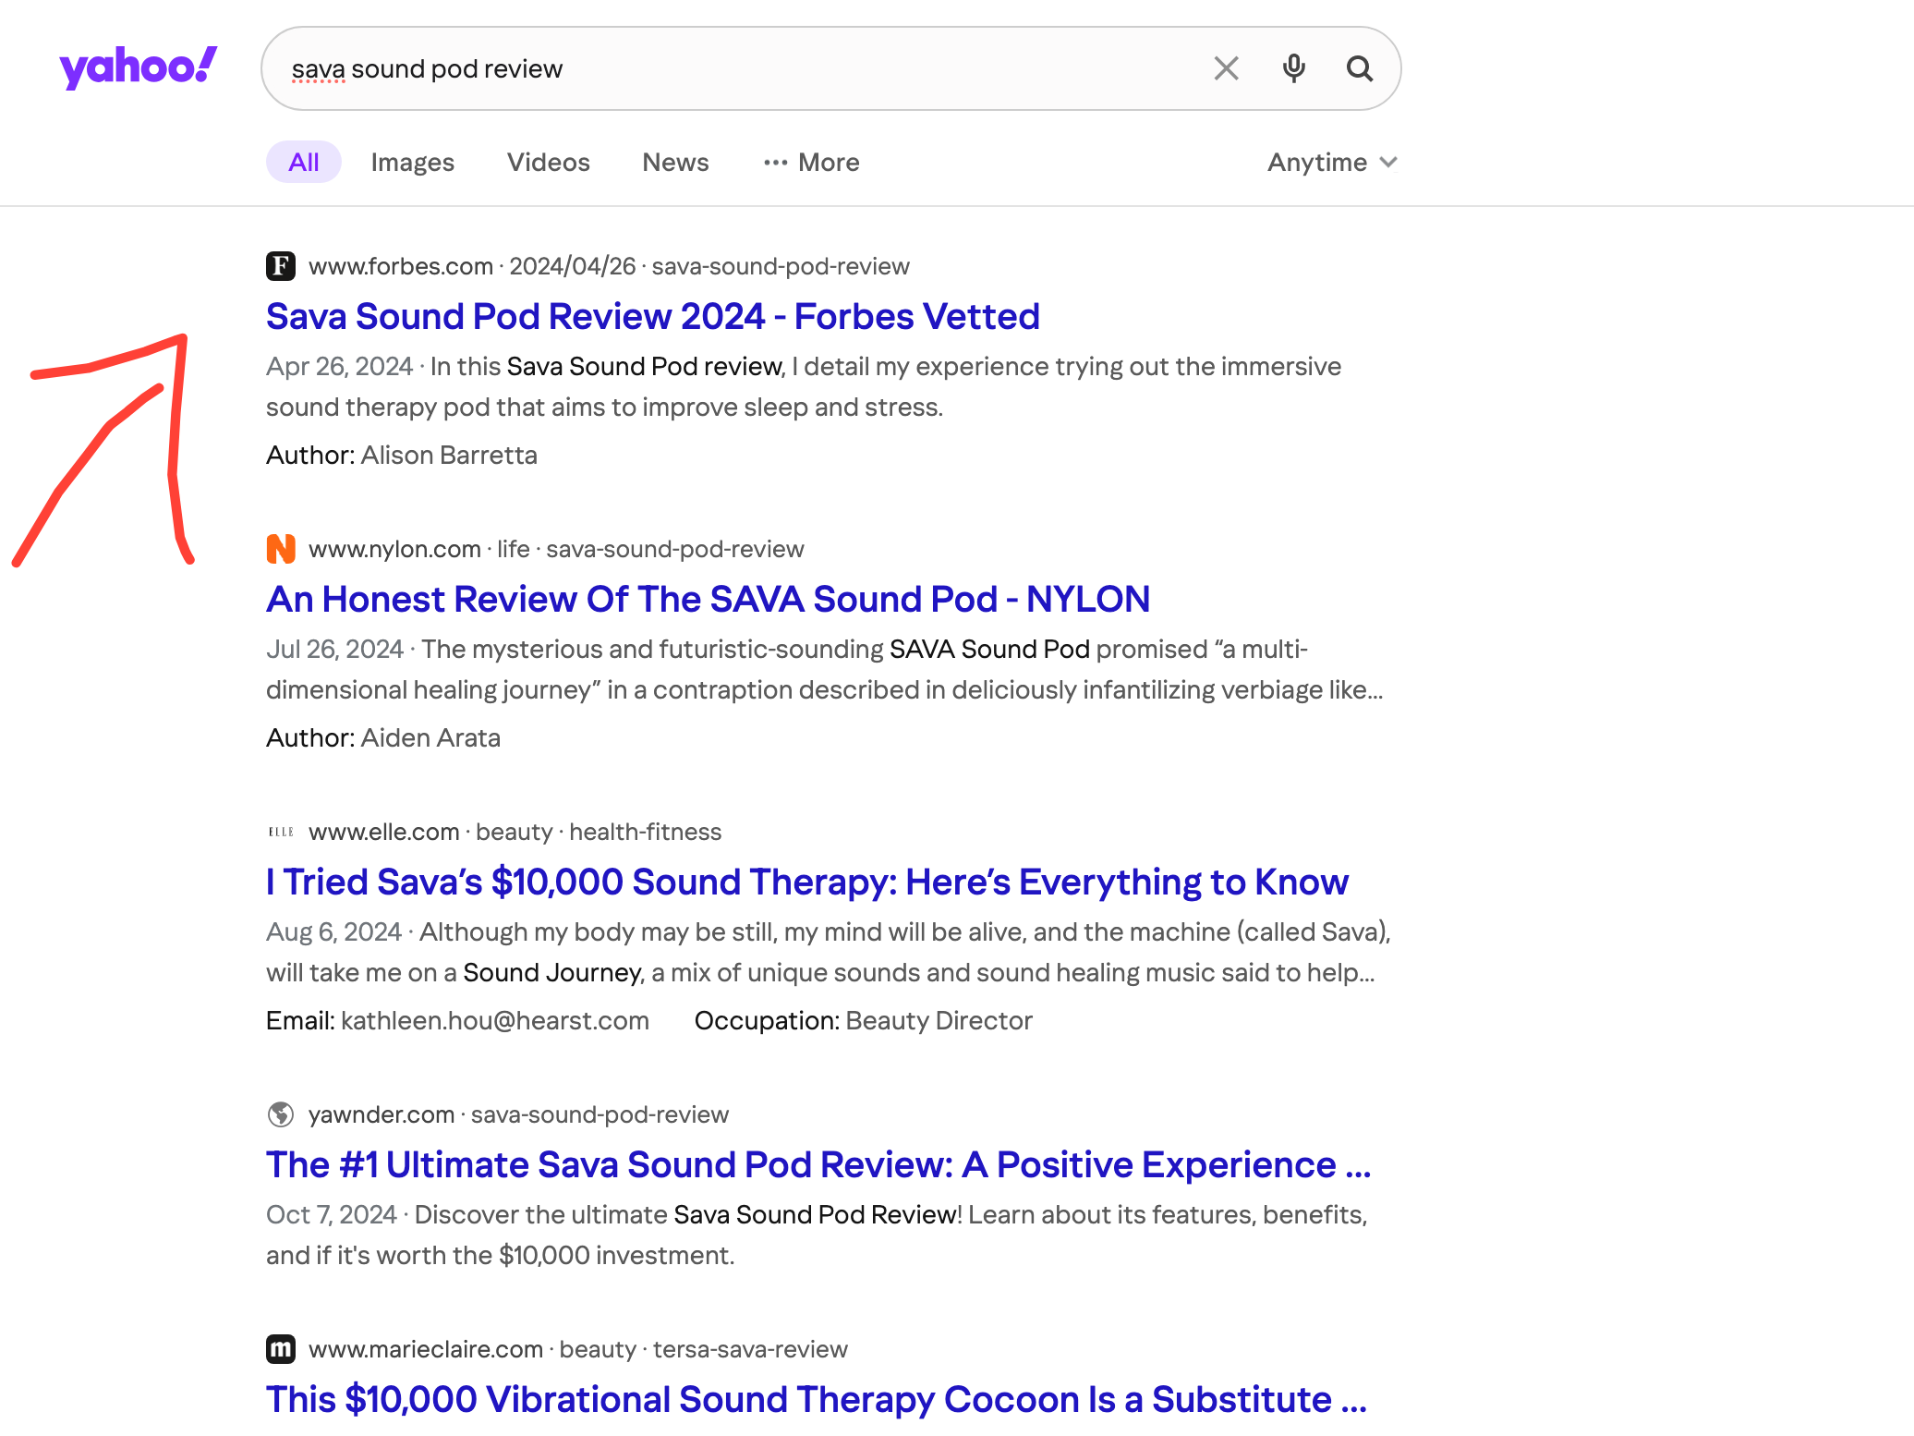
Task: Click Occupation: Beauty Director text
Action: pos(863,1020)
